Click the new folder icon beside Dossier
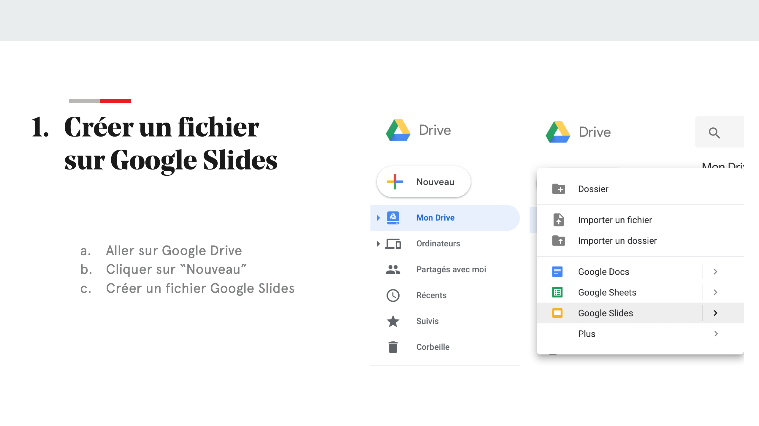The width and height of the screenshot is (759, 426). tap(558, 189)
